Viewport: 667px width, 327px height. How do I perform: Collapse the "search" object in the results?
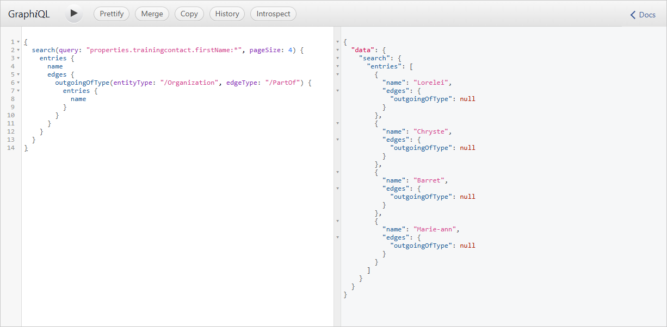point(337,58)
